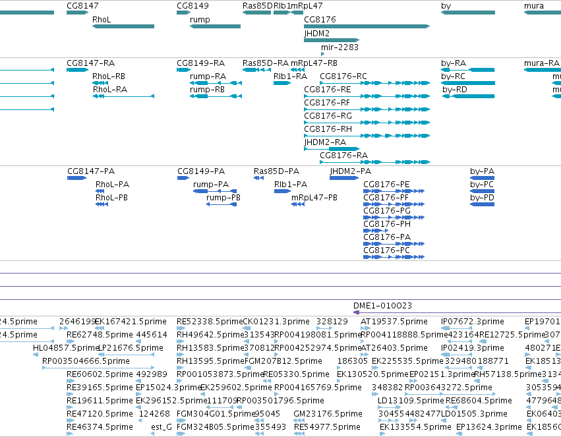Select protein Rlb1-PA bar
Viewport: 561px width, 437px height.
click(x=282, y=191)
